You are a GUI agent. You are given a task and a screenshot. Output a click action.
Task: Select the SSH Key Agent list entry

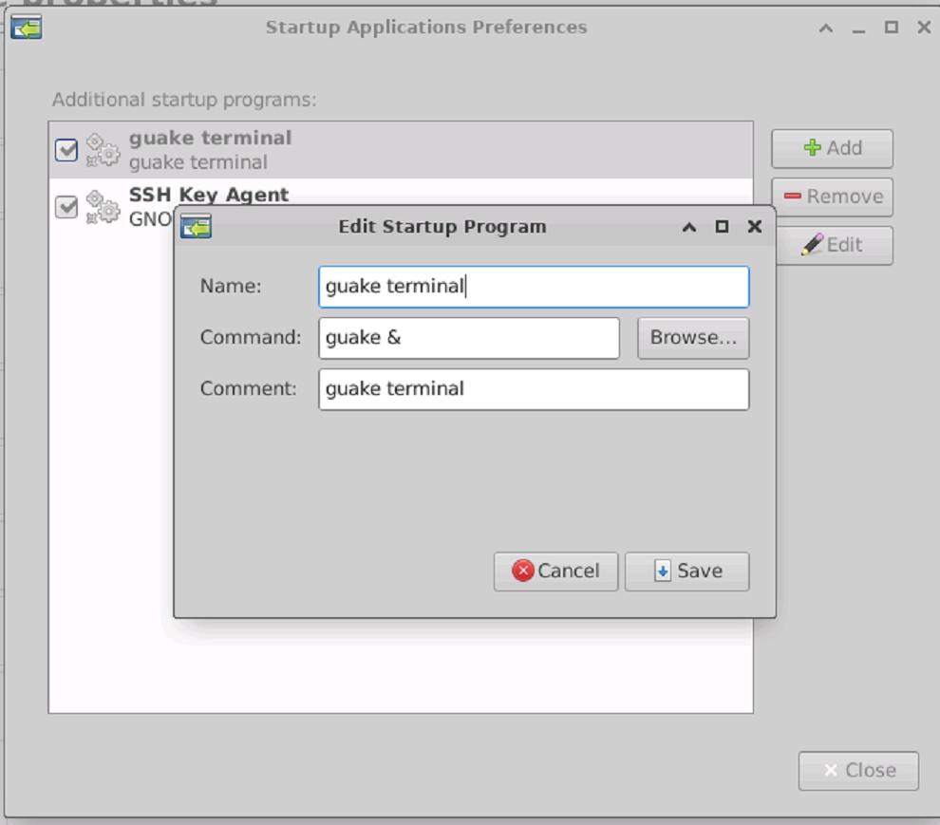point(401,193)
